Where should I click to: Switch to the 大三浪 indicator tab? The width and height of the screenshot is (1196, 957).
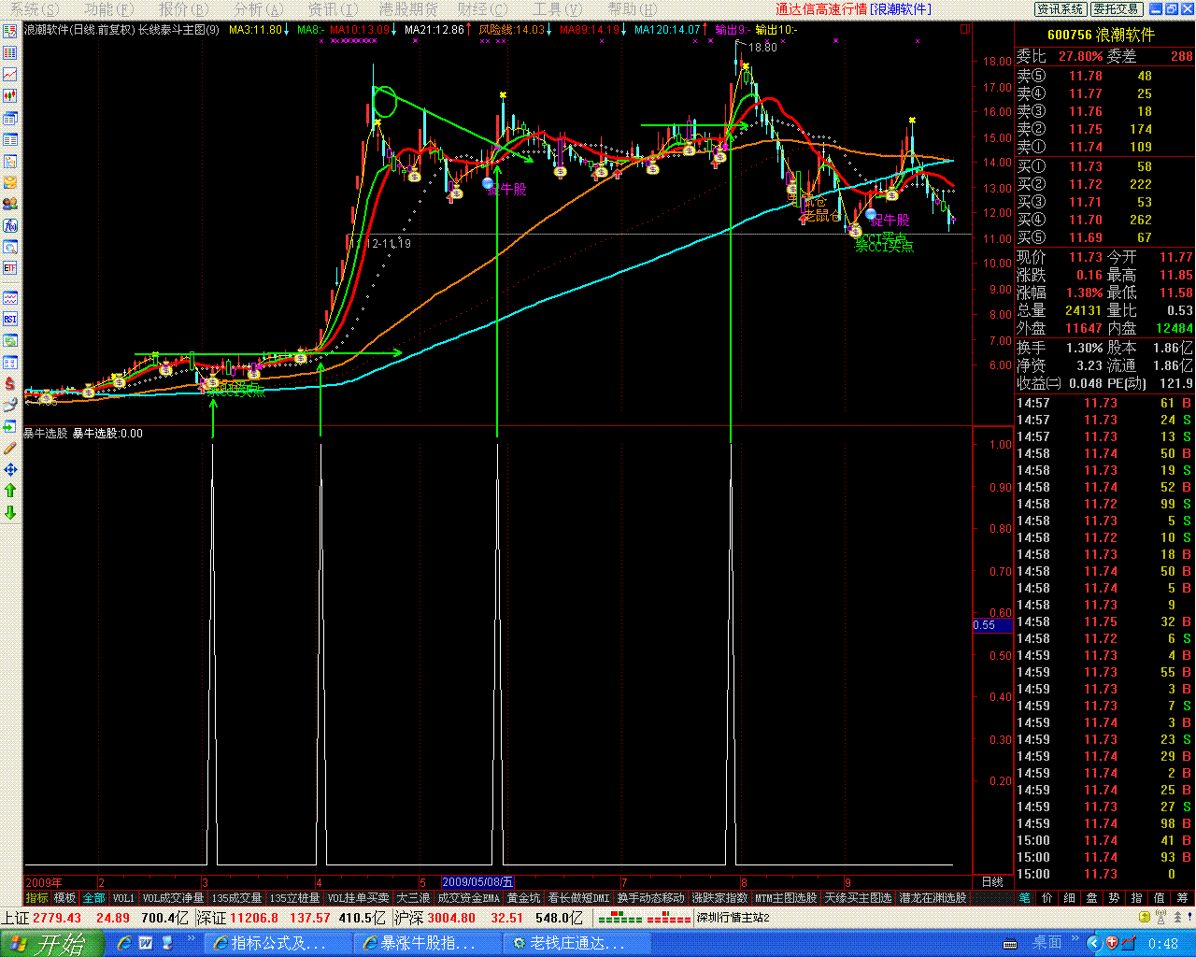tap(413, 898)
